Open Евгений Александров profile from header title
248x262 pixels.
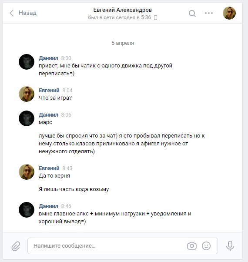[122, 10]
